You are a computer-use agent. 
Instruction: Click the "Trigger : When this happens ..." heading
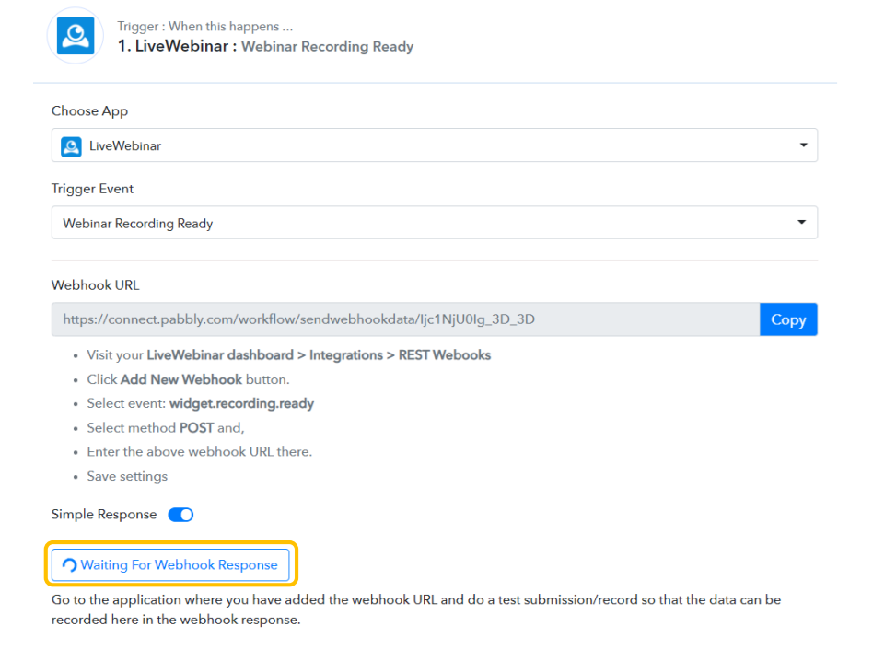(204, 26)
